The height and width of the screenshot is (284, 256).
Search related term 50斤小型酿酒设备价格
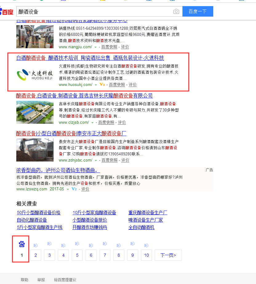click(x=39, y=212)
